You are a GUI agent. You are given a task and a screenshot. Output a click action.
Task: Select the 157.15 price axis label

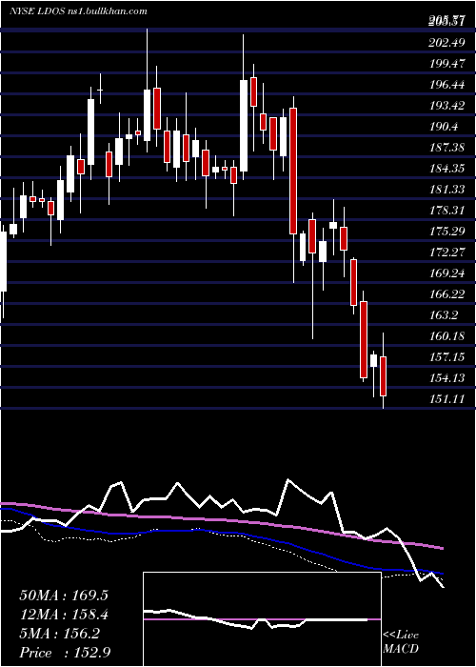(x=448, y=357)
